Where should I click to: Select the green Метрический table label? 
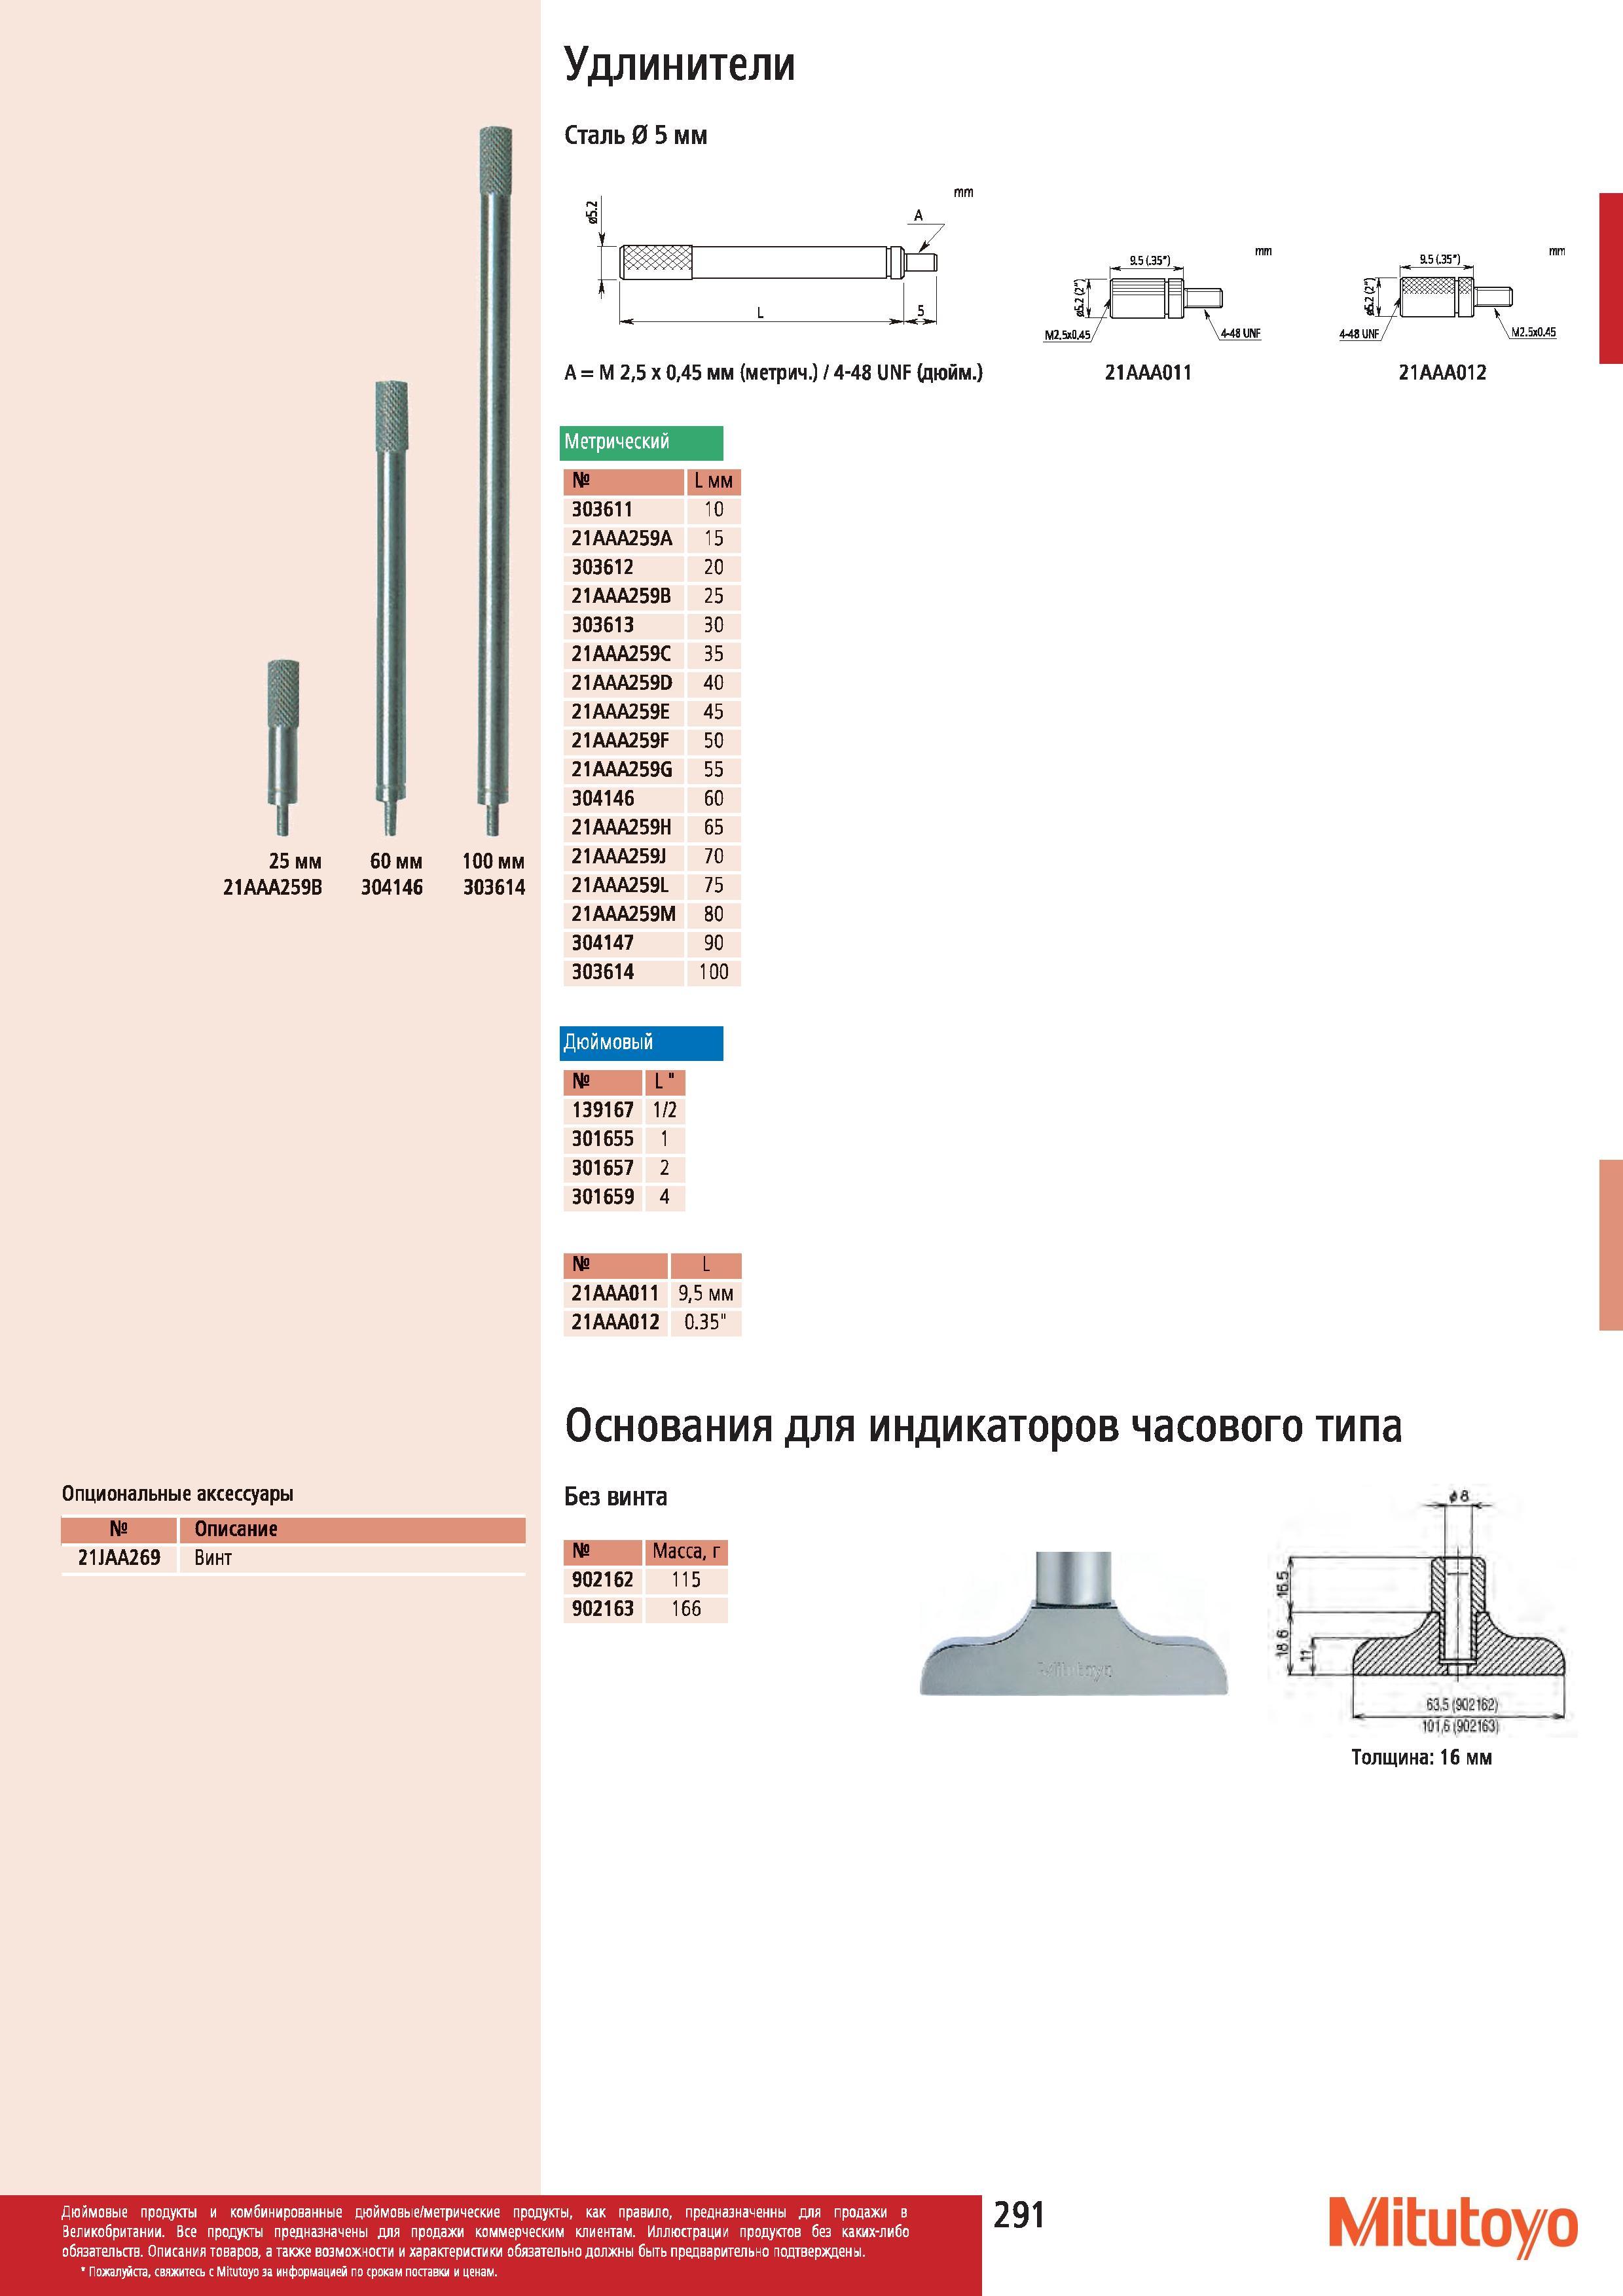(x=642, y=442)
